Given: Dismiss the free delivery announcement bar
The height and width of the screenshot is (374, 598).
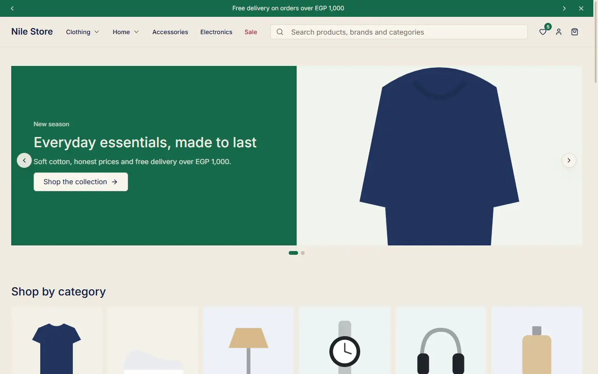Looking at the screenshot, I should pyautogui.click(x=581, y=8).
